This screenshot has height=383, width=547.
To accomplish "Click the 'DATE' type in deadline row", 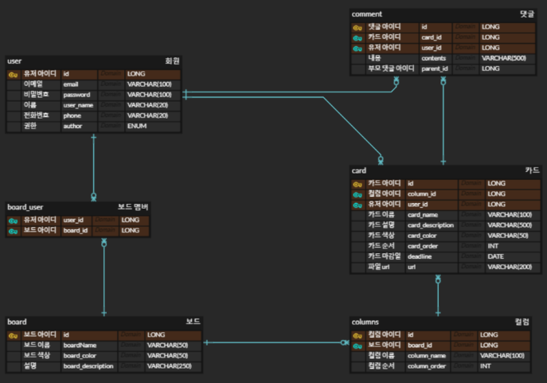I will coord(496,256).
